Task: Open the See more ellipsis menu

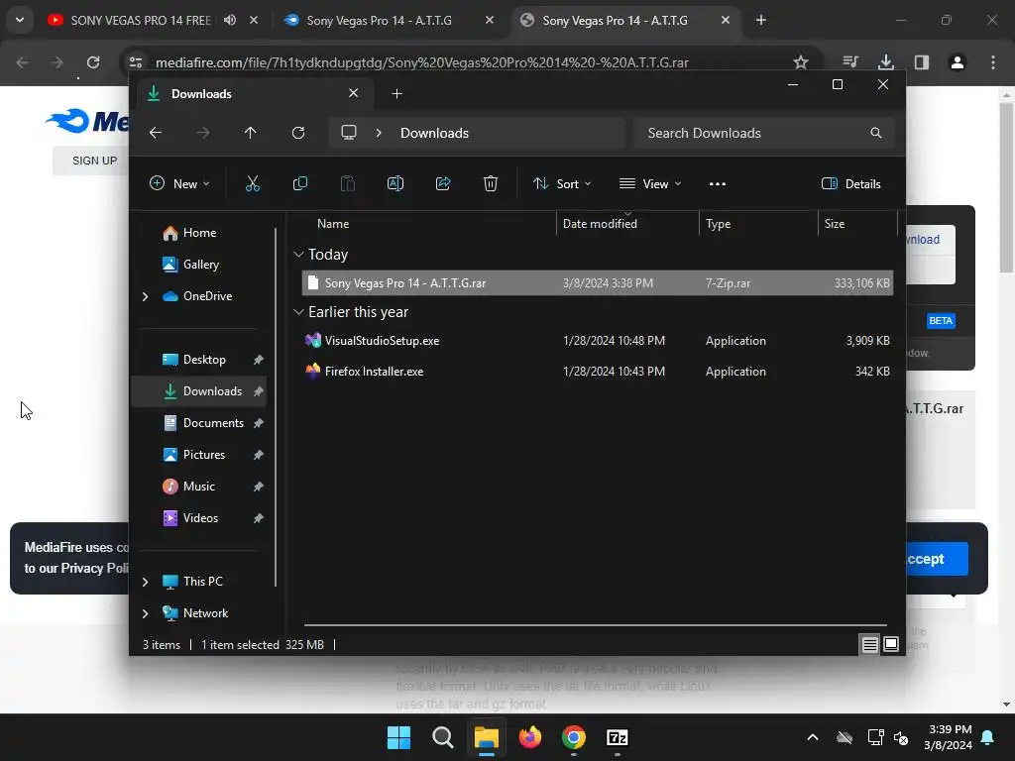Action: tap(718, 183)
